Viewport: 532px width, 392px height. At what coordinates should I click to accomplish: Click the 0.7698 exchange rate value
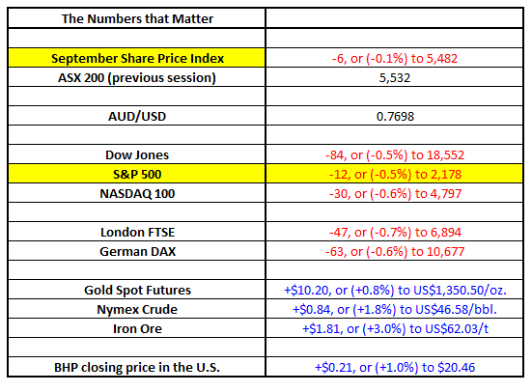395,116
